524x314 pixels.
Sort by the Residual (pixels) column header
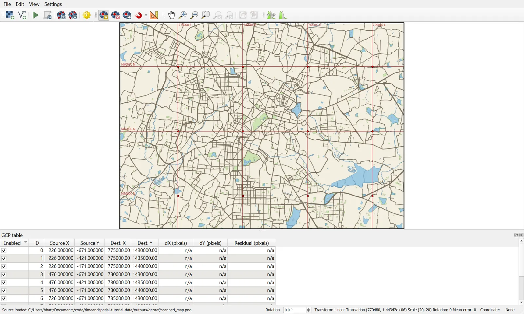coord(252,243)
